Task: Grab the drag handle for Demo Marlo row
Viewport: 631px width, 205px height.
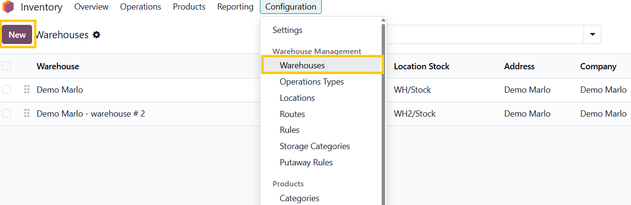Action: [x=27, y=90]
